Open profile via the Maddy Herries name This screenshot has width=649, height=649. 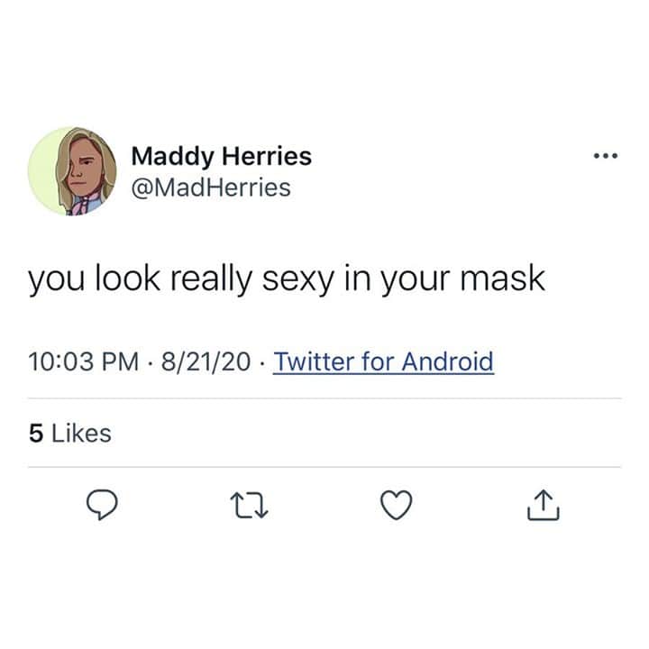point(222,157)
